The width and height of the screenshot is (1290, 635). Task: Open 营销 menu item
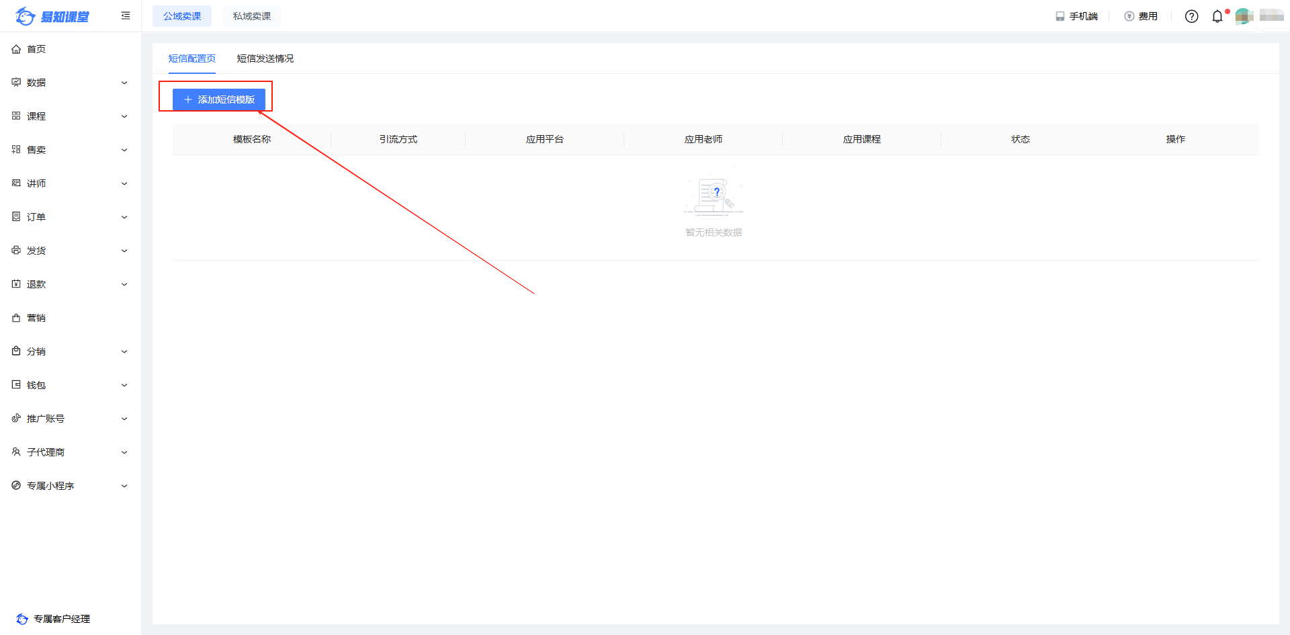point(71,318)
